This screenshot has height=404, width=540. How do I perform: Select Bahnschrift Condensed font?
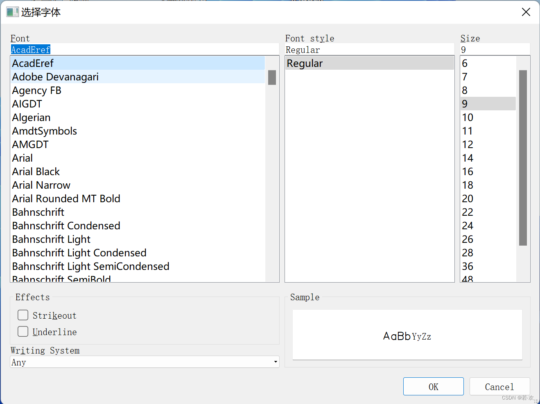coord(138,226)
